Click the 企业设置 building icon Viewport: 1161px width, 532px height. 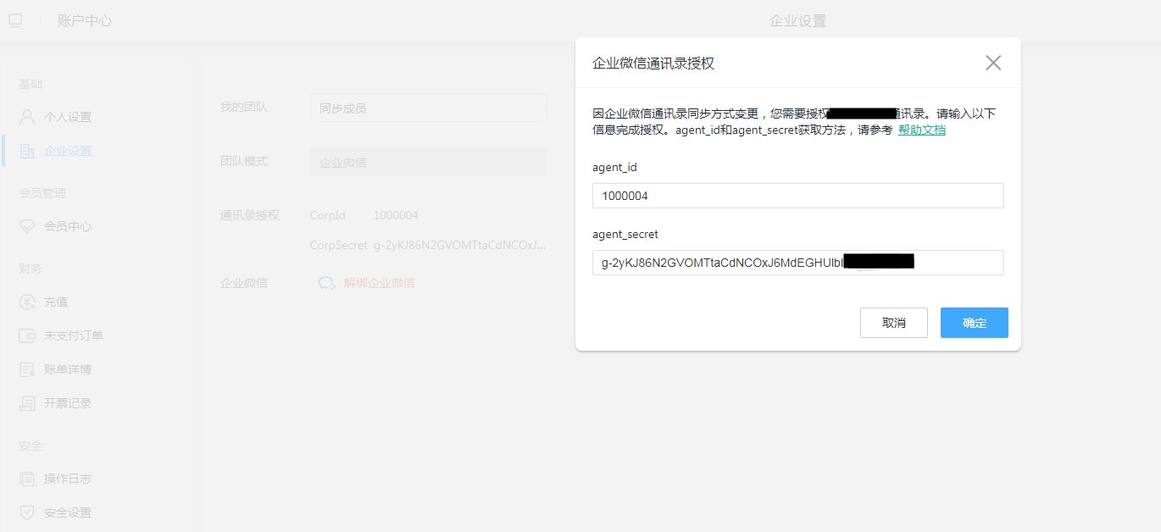click(27, 151)
